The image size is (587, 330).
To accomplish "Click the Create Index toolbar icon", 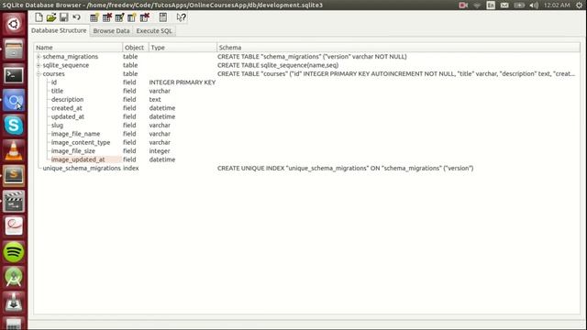I will (x=132, y=17).
